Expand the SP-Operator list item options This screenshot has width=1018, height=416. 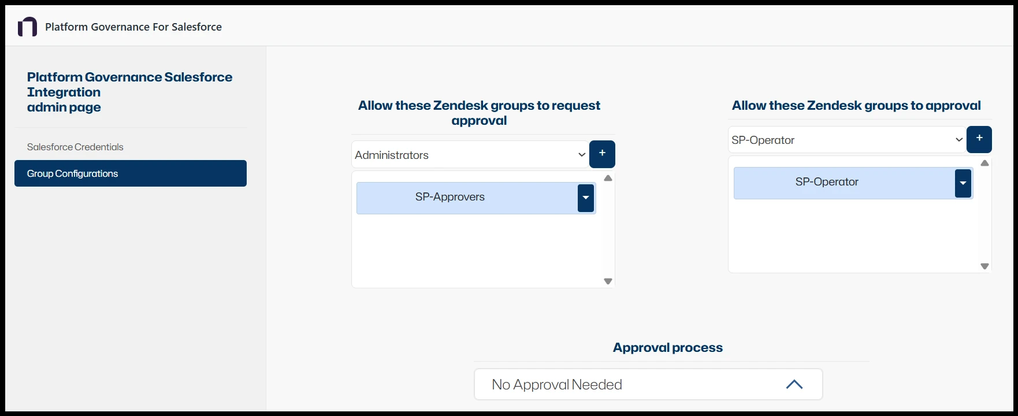(963, 183)
